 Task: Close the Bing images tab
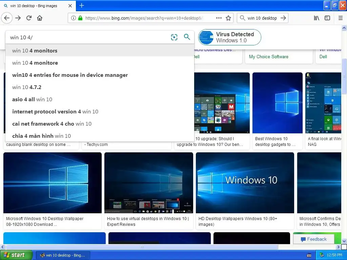coord(70,6)
